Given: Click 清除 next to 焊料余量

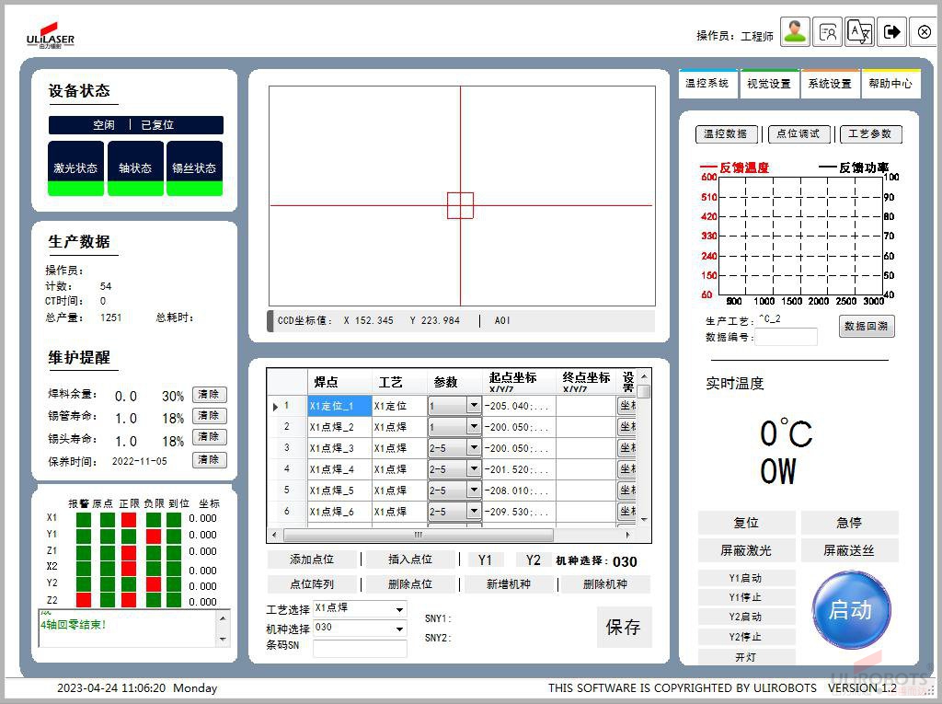Looking at the screenshot, I should click(209, 395).
